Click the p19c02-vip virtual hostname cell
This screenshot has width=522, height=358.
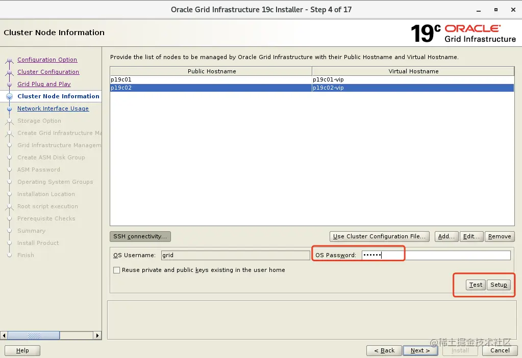pos(413,88)
